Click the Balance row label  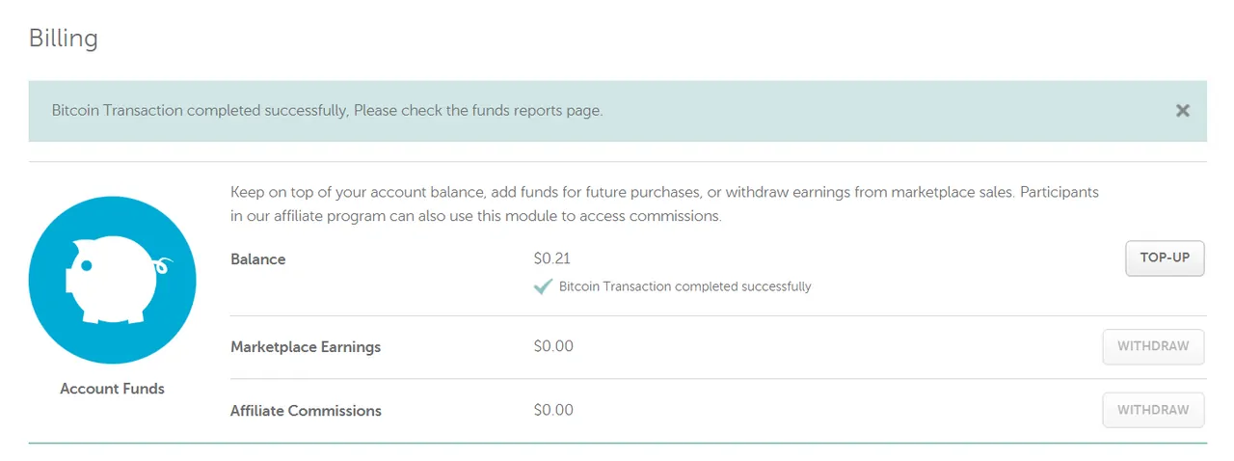point(258,259)
